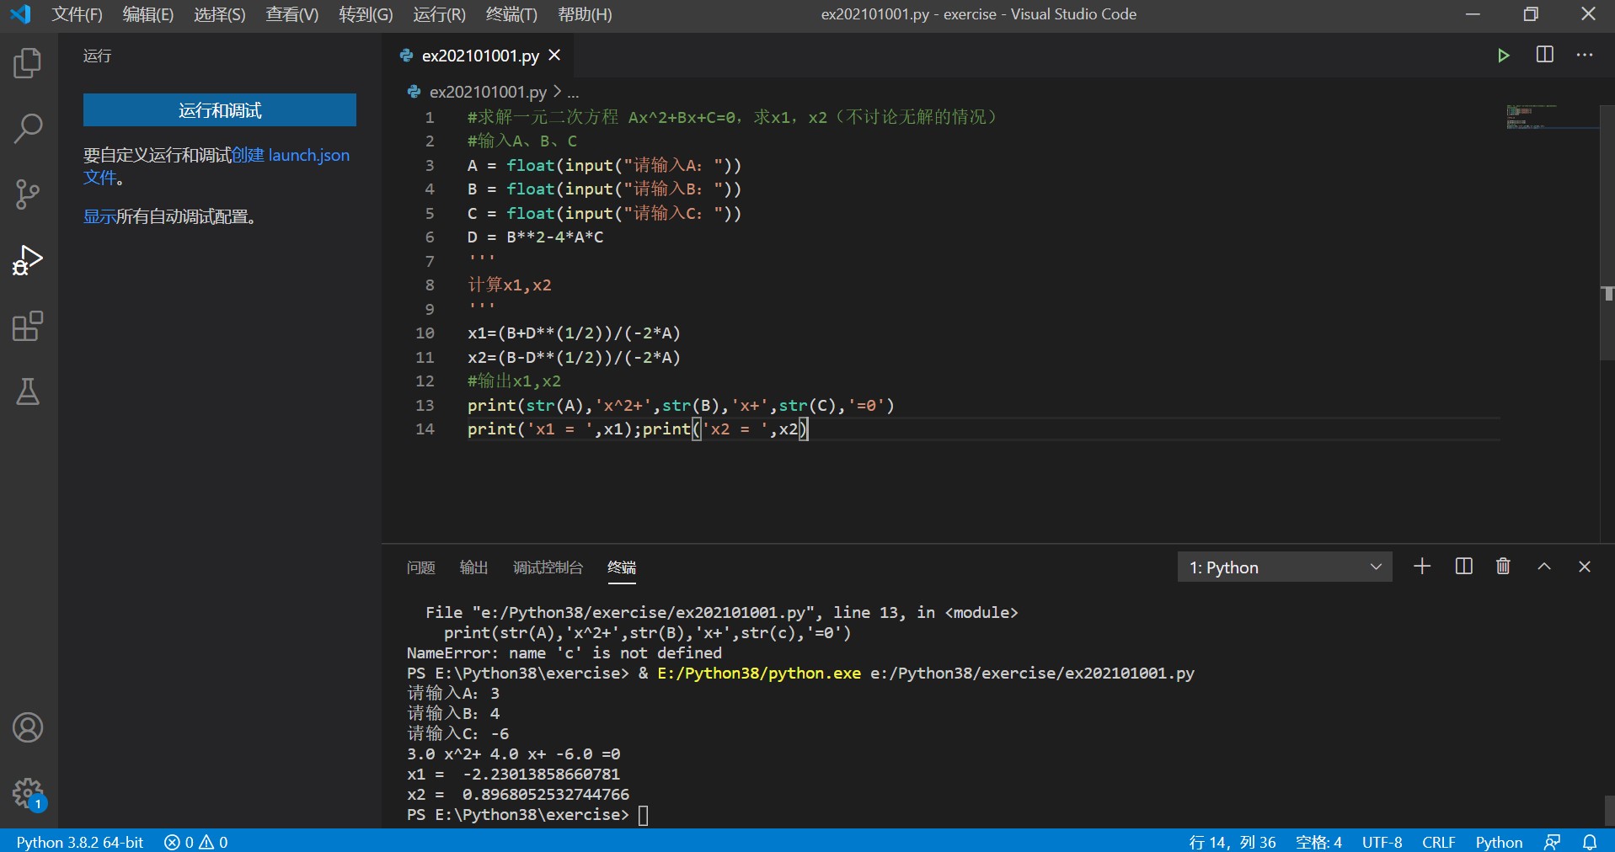Close the terminal panel
The image size is (1615, 852).
tap(1585, 567)
